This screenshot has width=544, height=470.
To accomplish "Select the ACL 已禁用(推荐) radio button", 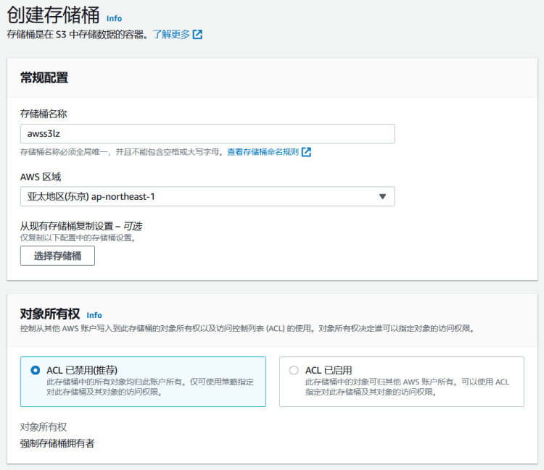I will click(x=36, y=370).
